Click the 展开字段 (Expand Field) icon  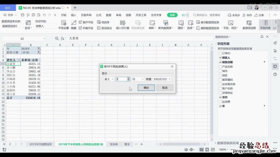80,23
